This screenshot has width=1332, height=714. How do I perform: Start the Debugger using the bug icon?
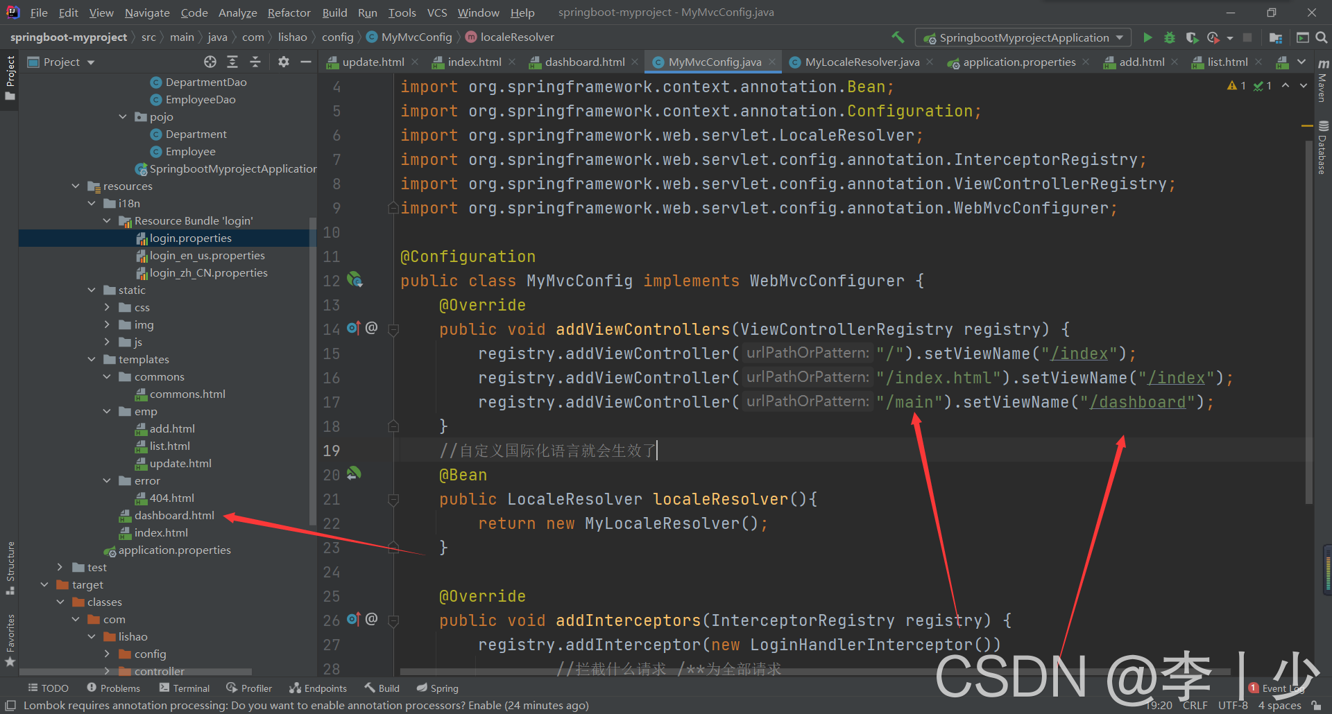1170,37
